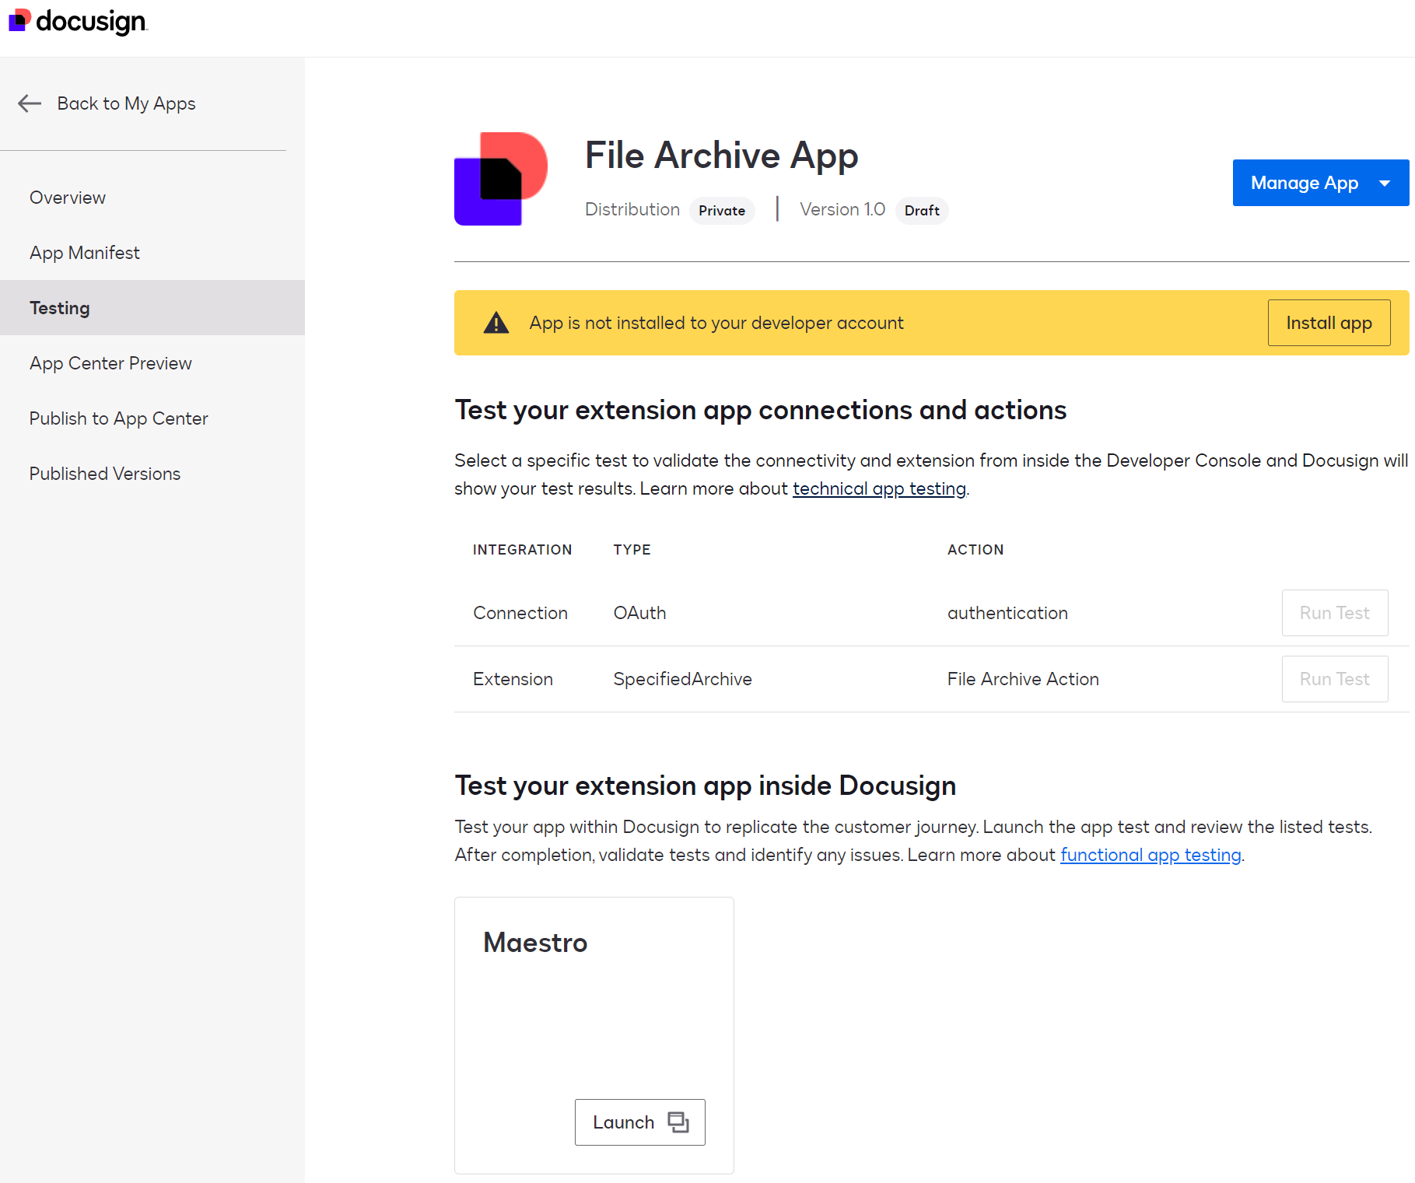Click the Distribution label
Image resolution: width=1415 pixels, height=1183 pixels.
pyautogui.click(x=632, y=209)
